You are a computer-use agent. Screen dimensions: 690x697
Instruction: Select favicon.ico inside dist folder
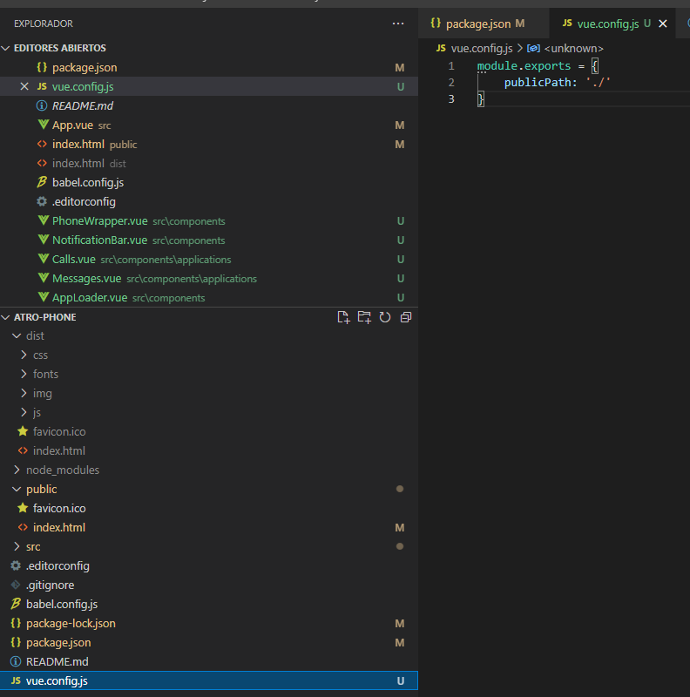tap(209, 431)
